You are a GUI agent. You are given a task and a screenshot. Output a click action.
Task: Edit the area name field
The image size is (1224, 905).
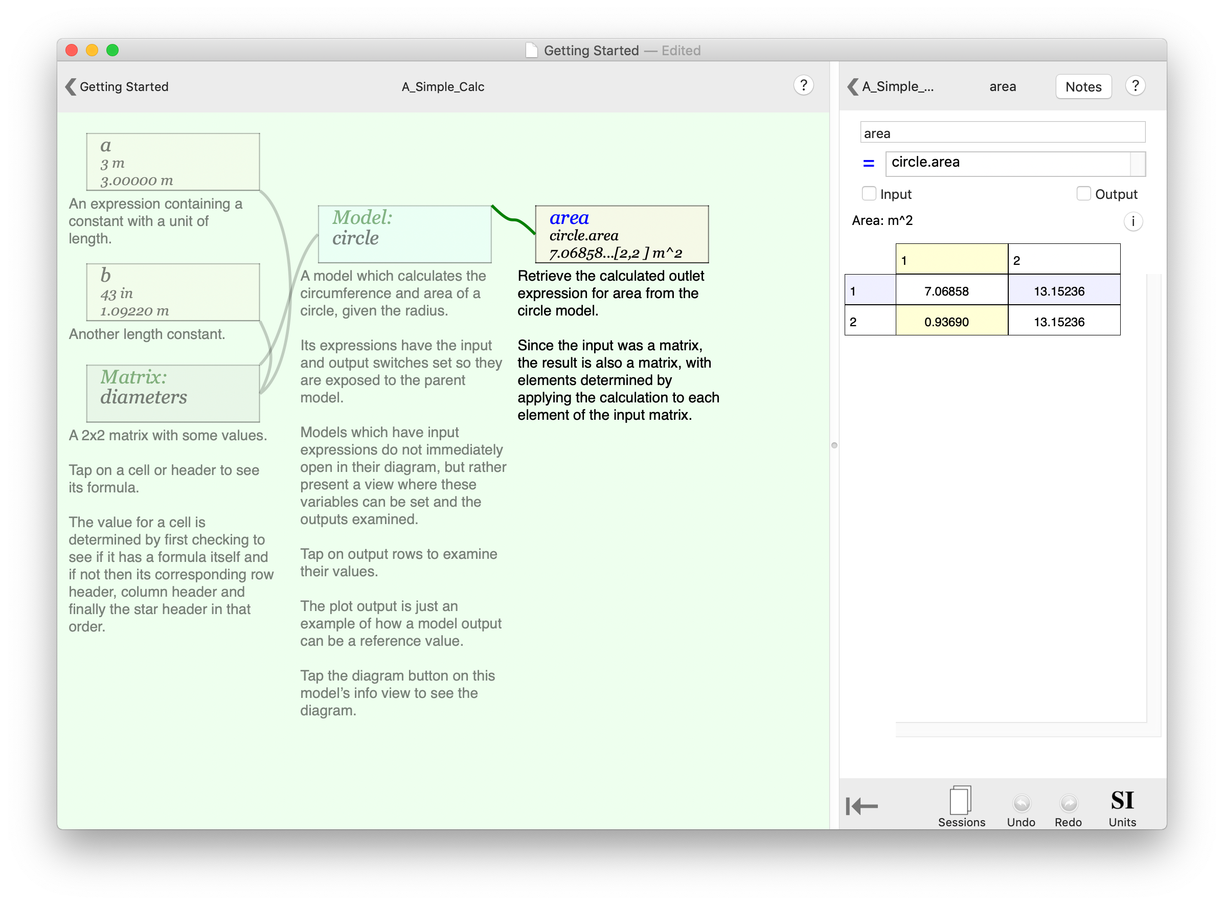pos(1002,133)
